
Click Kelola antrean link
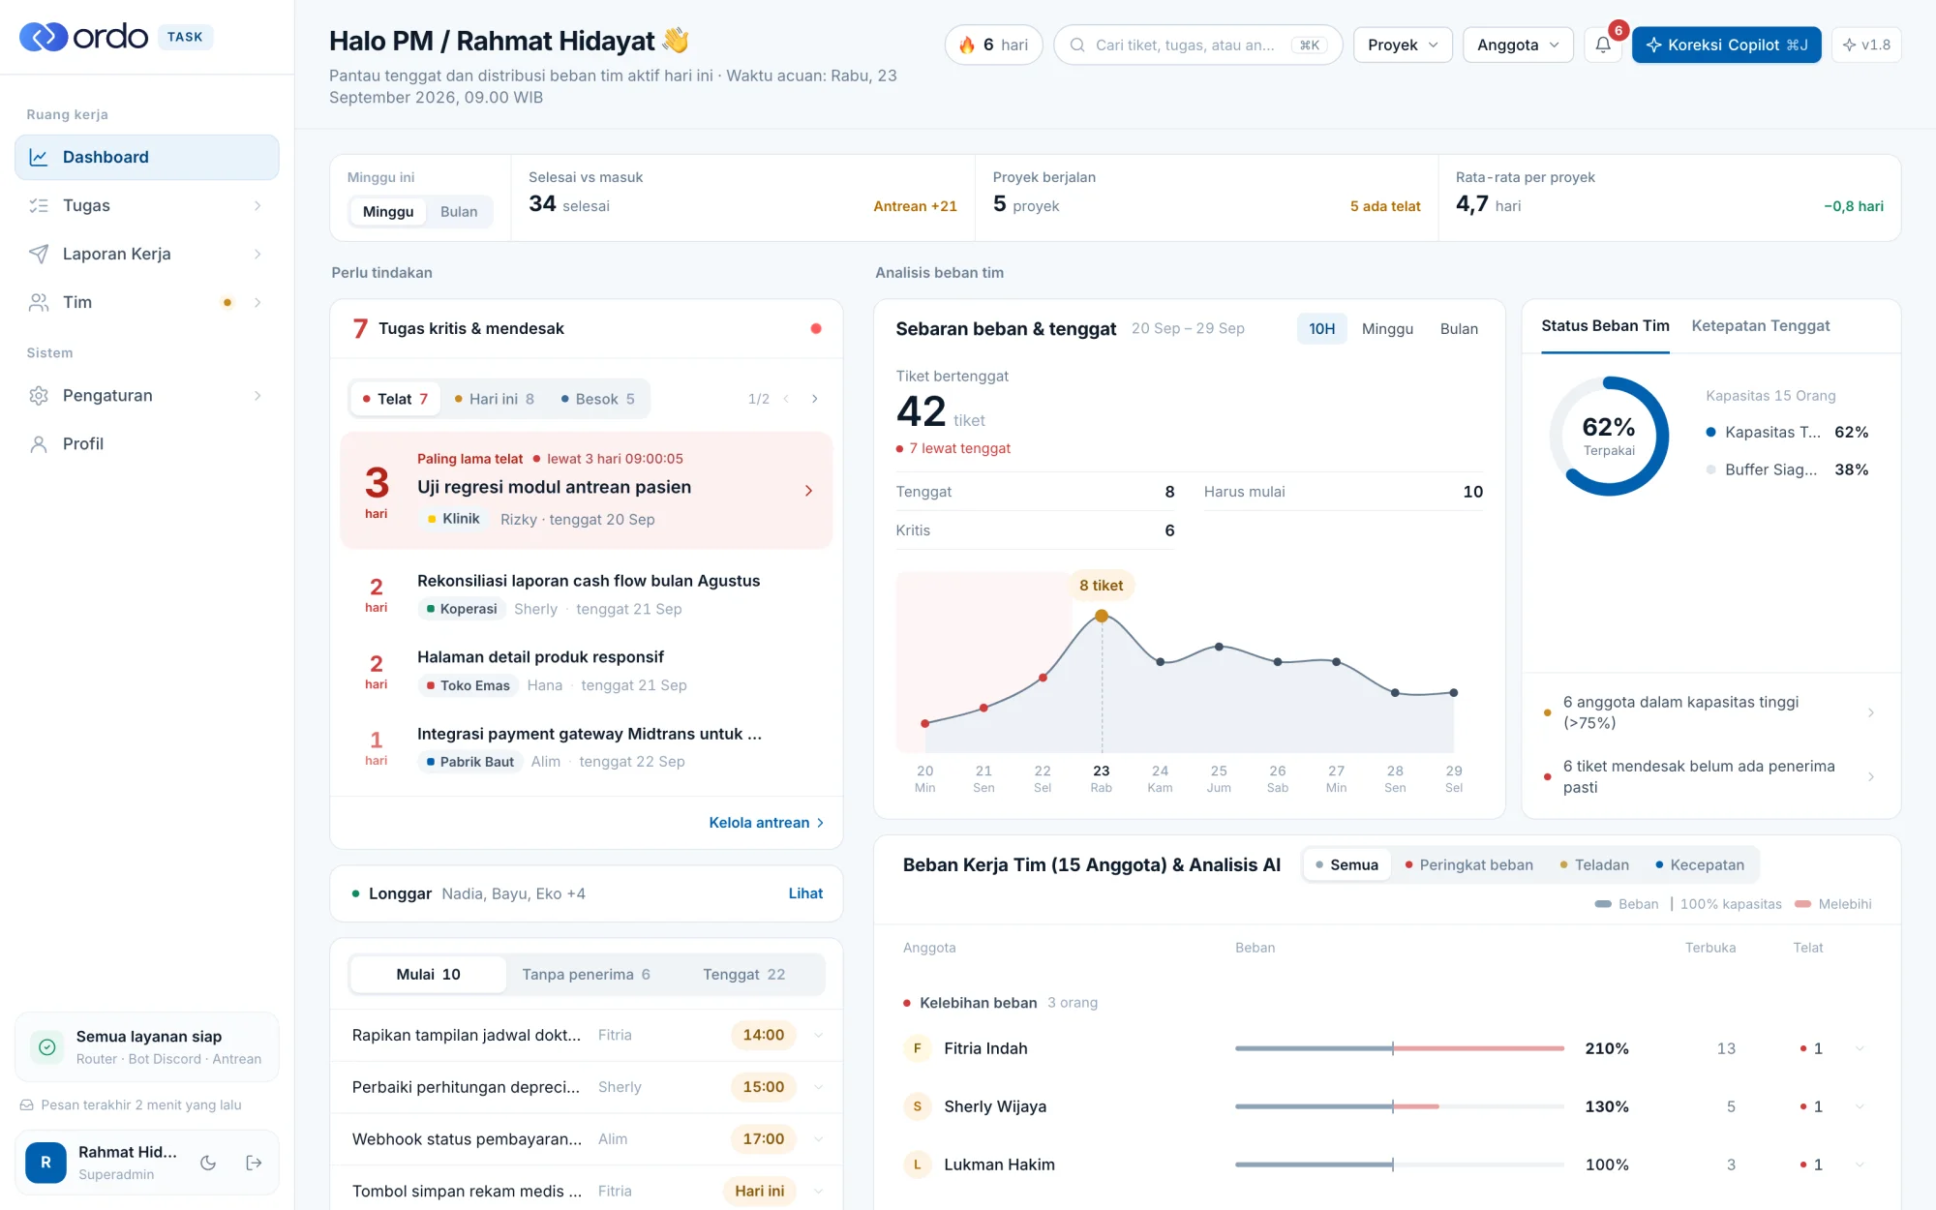[766, 823]
